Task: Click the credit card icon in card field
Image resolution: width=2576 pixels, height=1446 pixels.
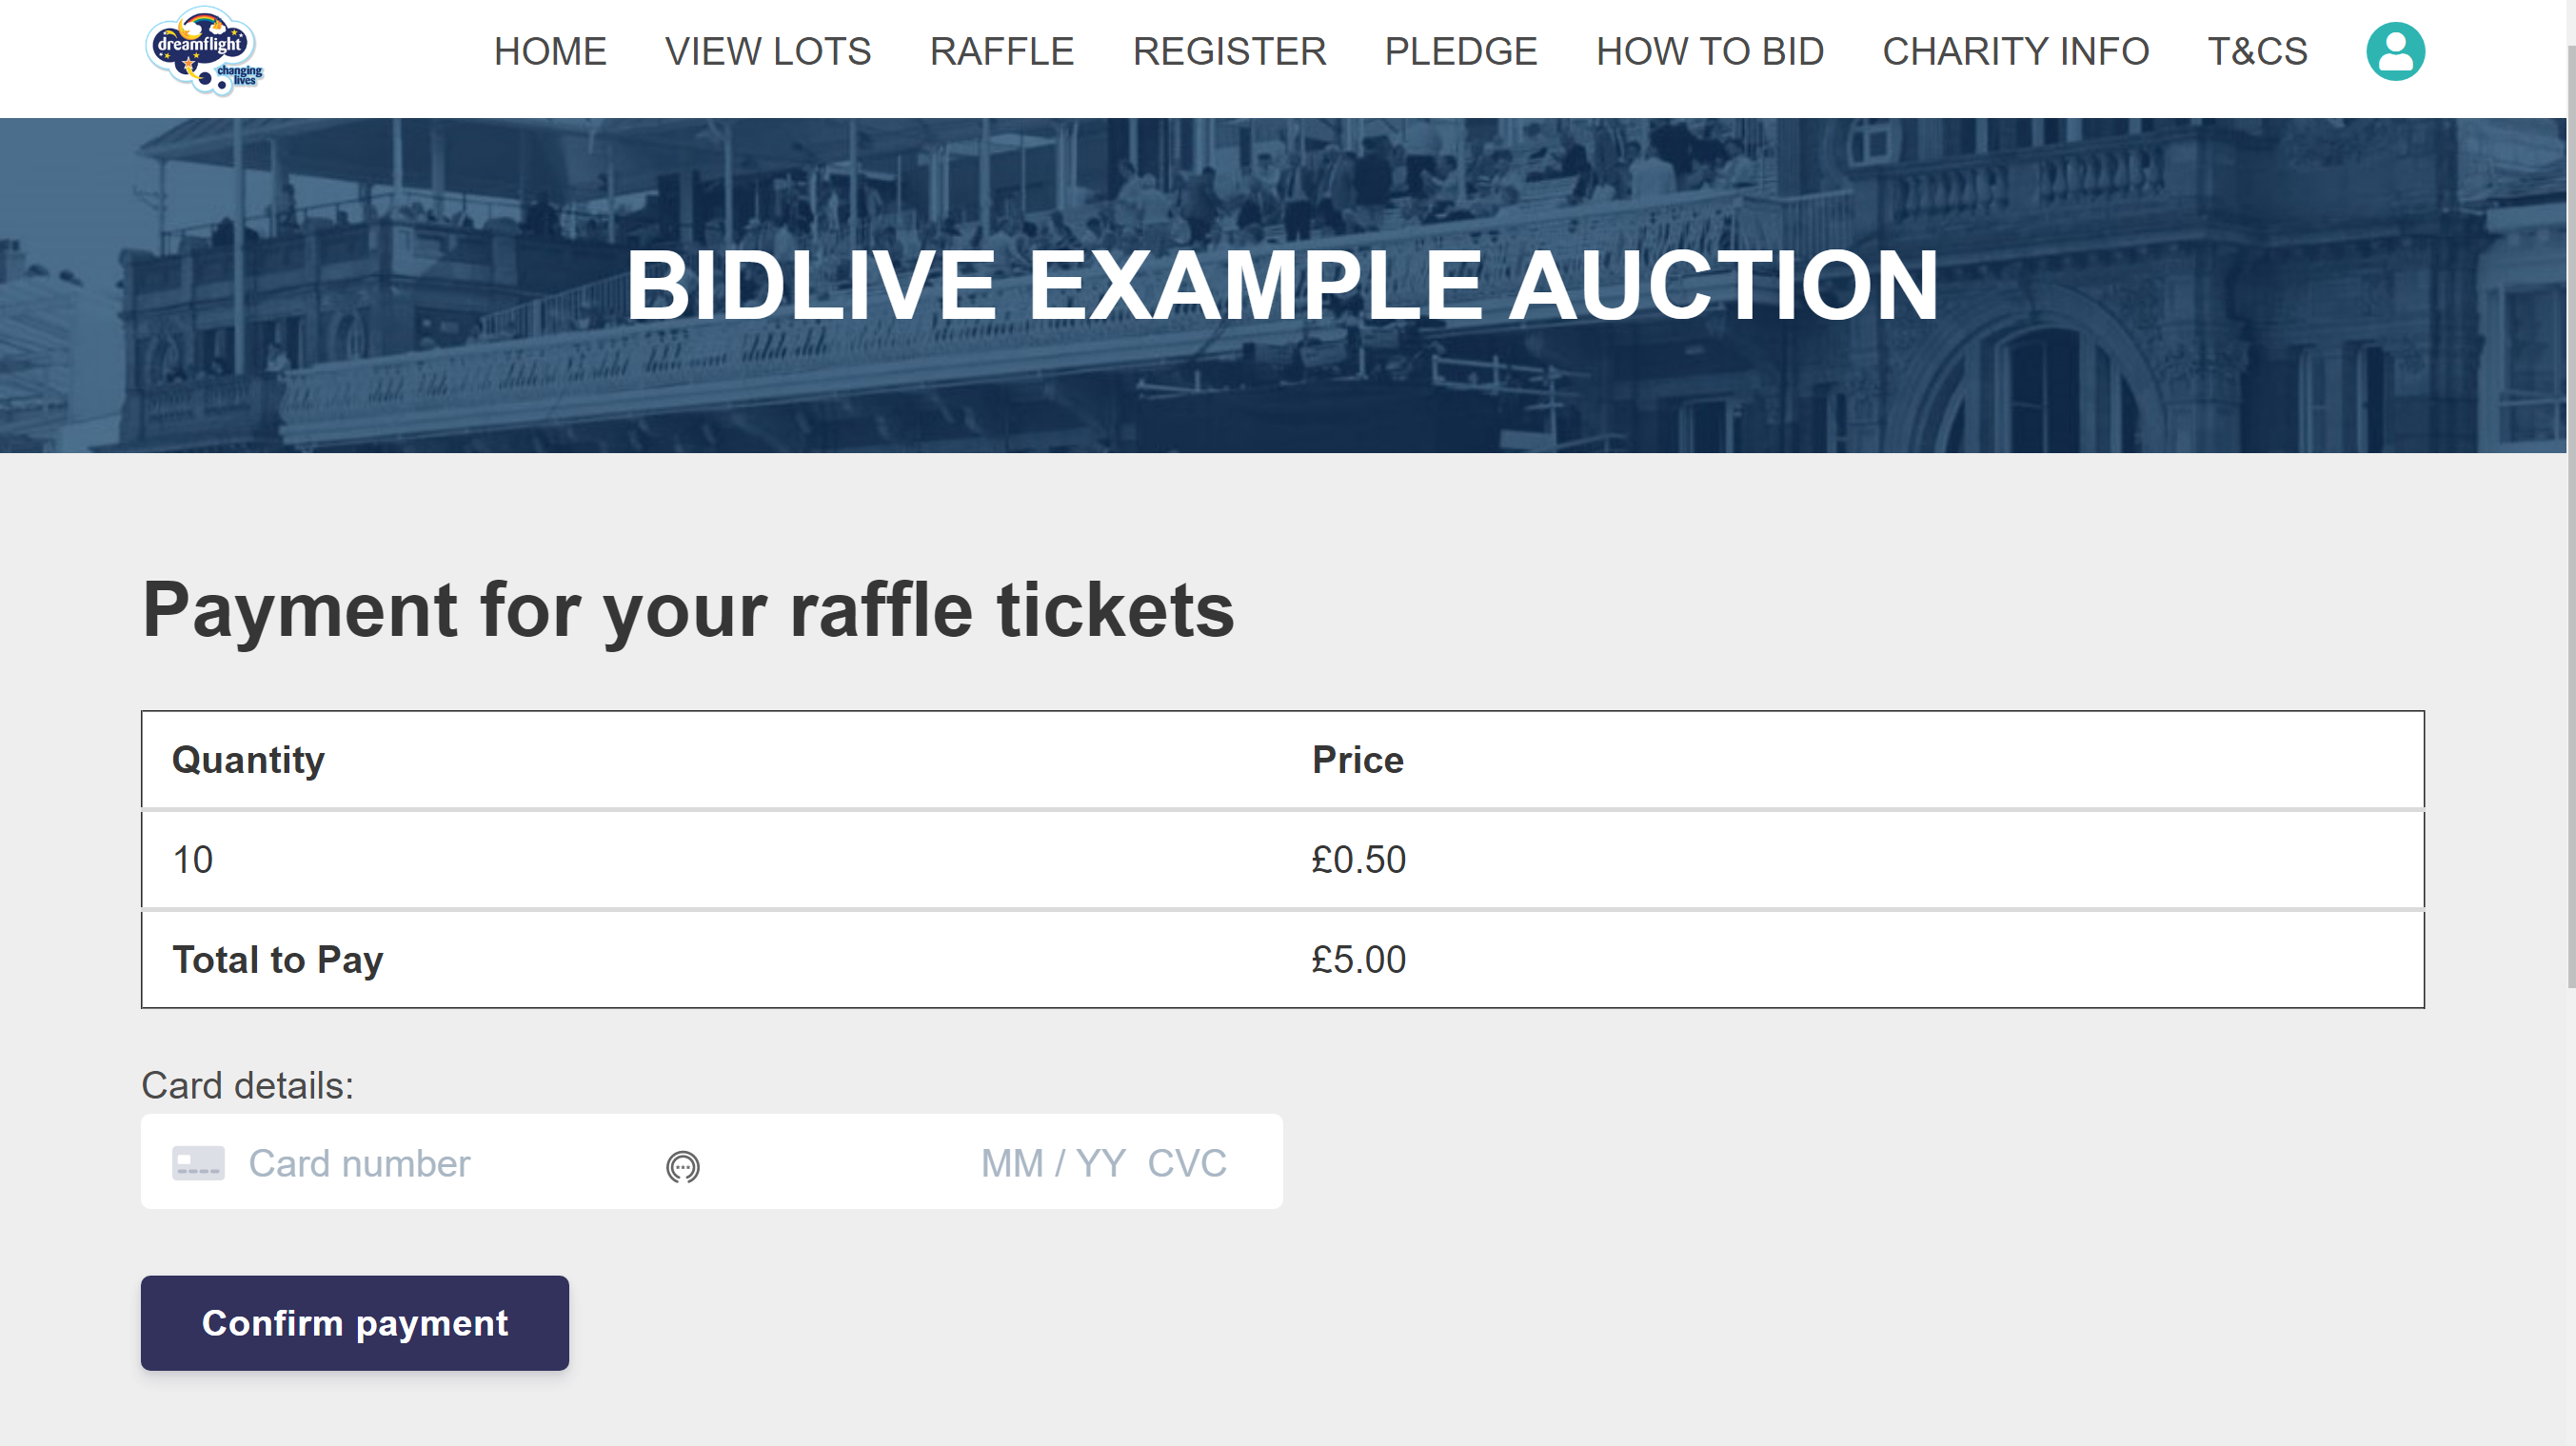Action: coord(198,1163)
